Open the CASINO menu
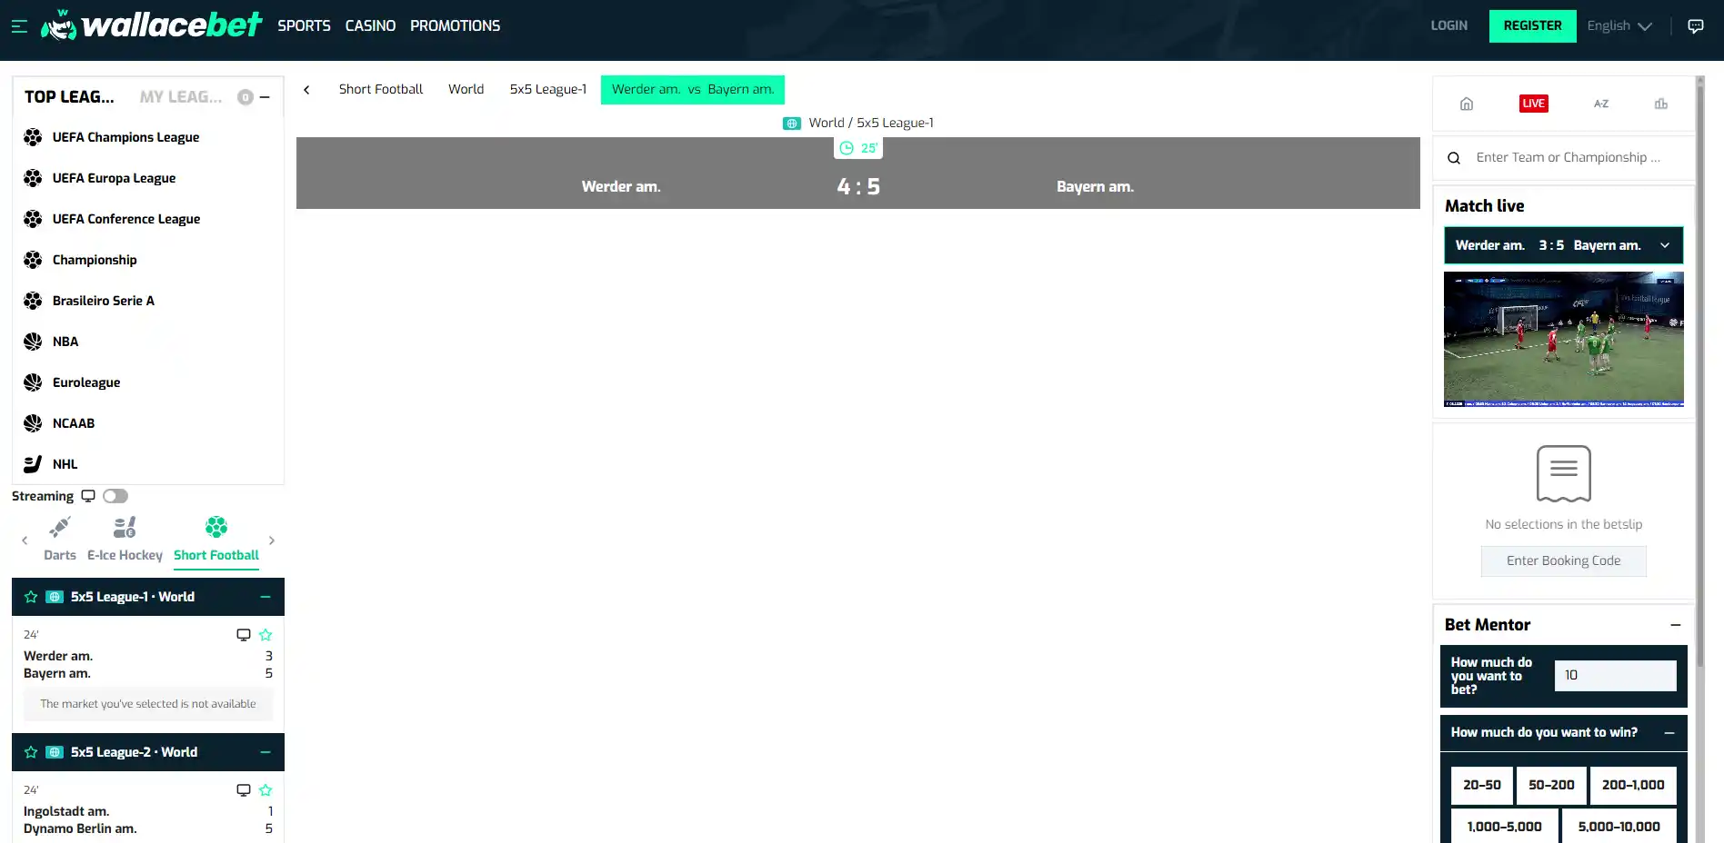This screenshot has height=843, width=1724. [370, 26]
